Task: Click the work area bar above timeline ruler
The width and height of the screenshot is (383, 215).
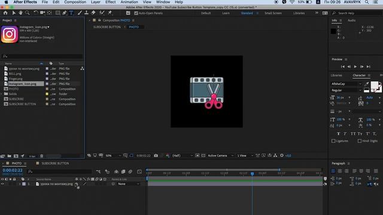Action: pos(213,170)
